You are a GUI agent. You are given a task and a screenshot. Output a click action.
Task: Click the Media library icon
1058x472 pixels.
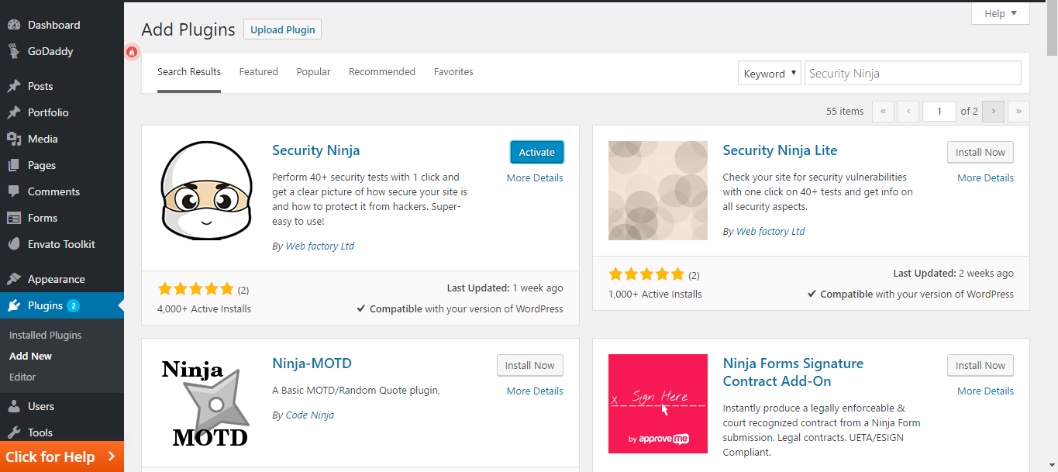click(x=14, y=139)
